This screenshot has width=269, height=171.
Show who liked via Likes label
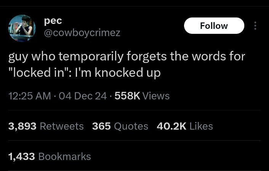[201, 126]
